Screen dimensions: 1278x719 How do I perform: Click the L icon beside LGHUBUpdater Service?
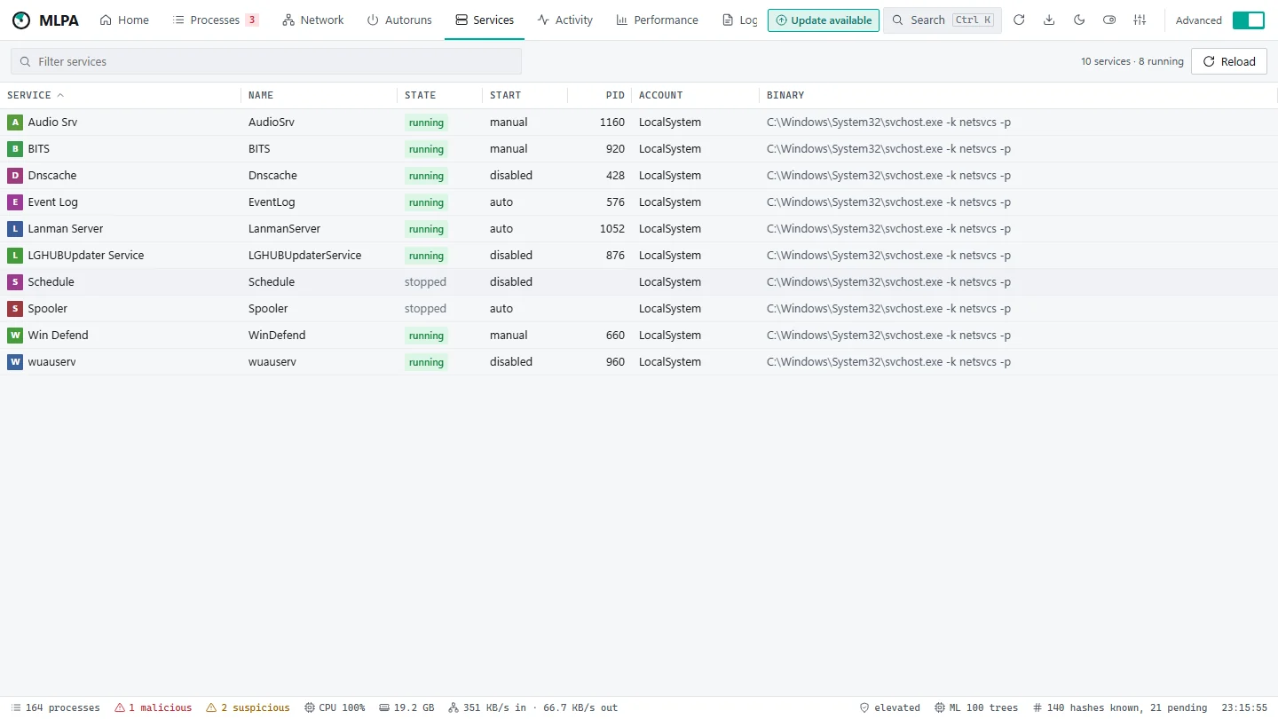pyautogui.click(x=14, y=256)
